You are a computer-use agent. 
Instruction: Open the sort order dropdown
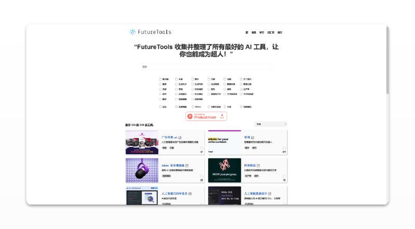pos(271,124)
